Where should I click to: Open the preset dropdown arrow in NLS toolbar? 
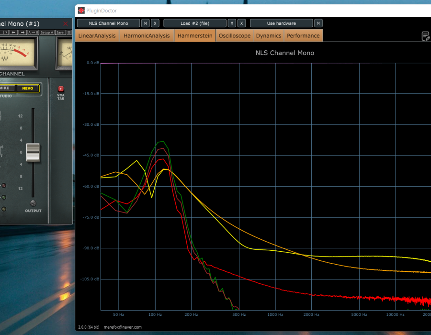point(5,33)
